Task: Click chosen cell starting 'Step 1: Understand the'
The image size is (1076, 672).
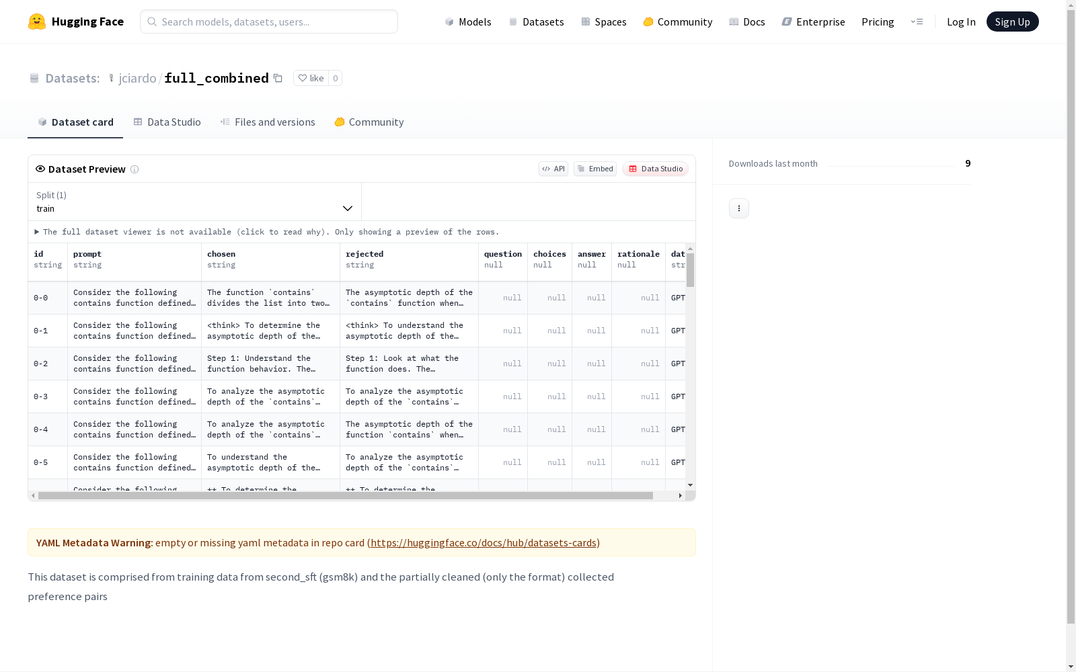Action: (x=271, y=364)
